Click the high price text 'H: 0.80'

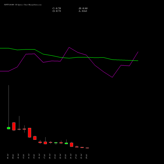83,9
